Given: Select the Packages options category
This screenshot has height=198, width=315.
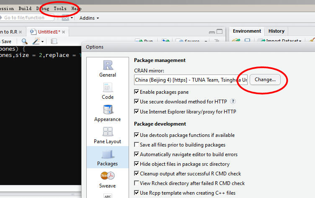Looking at the screenshot, I should point(108,157).
